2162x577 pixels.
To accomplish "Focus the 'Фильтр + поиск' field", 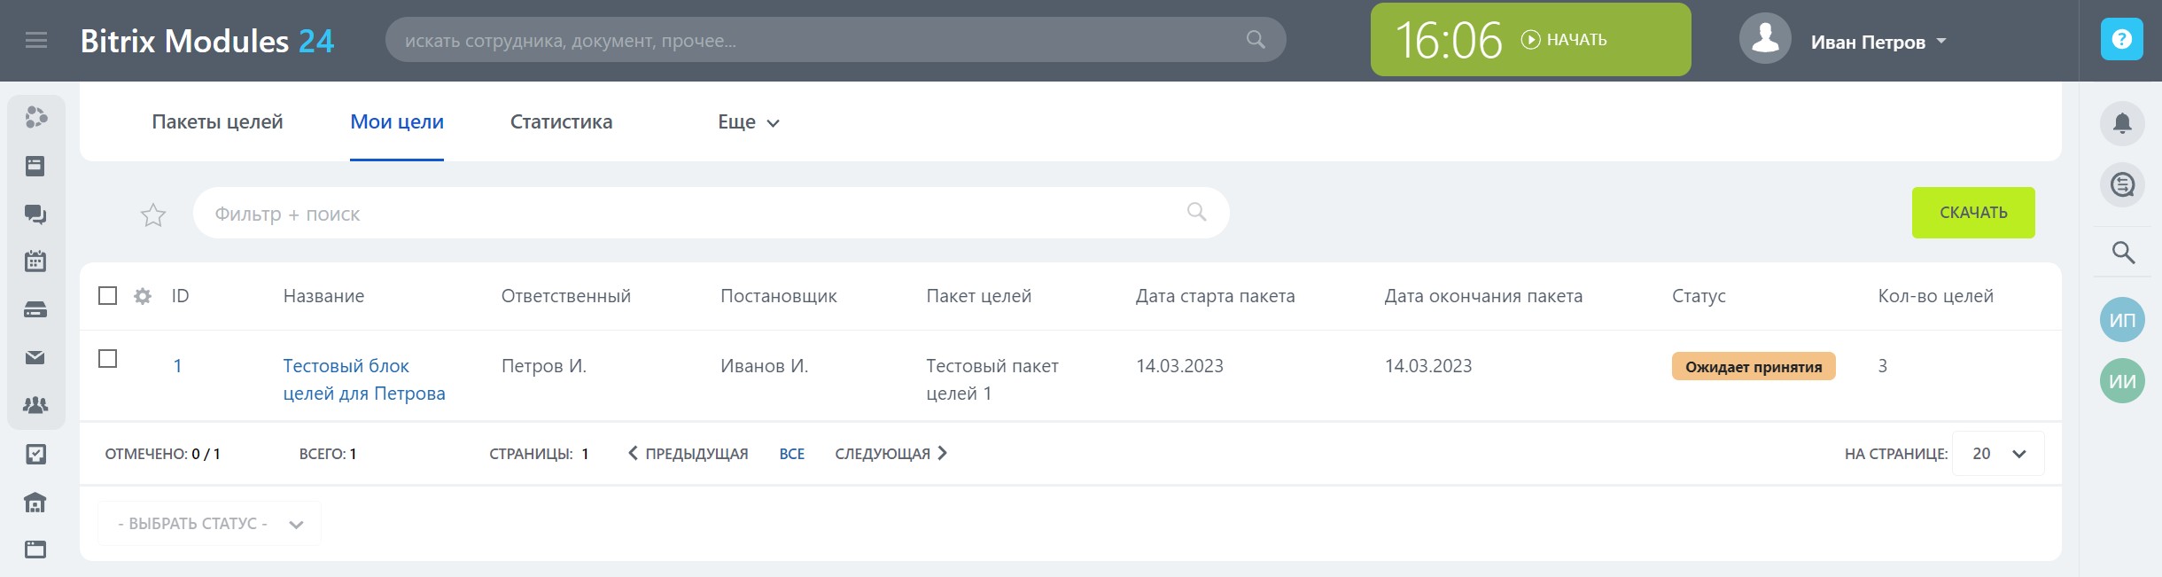I will pos(691,214).
